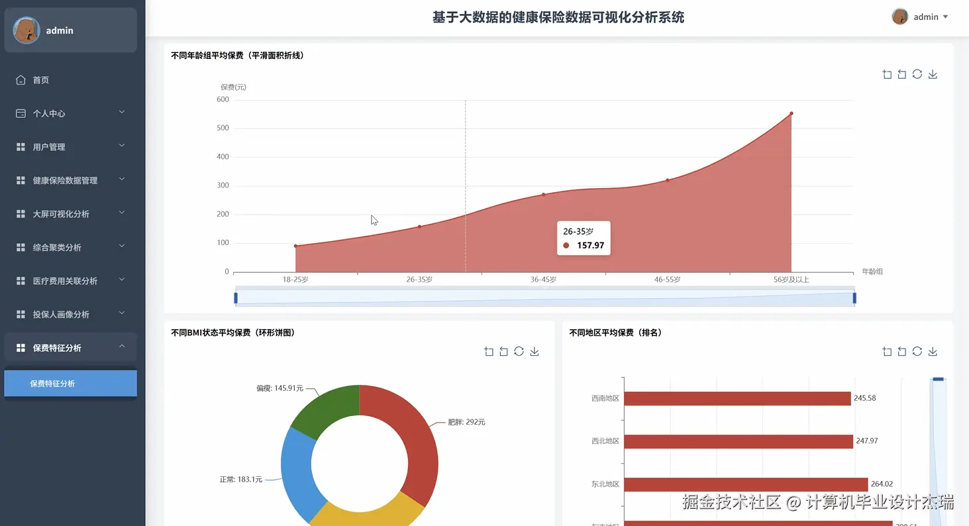Image resolution: width=969 pixels, height=526 pixels.
Task: Click the admin username in the header
Action: 926,17
